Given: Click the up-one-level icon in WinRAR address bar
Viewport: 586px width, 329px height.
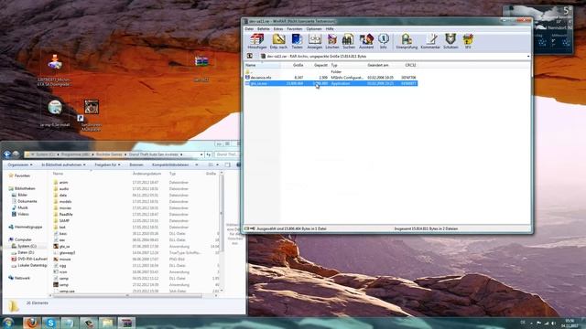Looking at the screenshot, I should click(250, 57).
